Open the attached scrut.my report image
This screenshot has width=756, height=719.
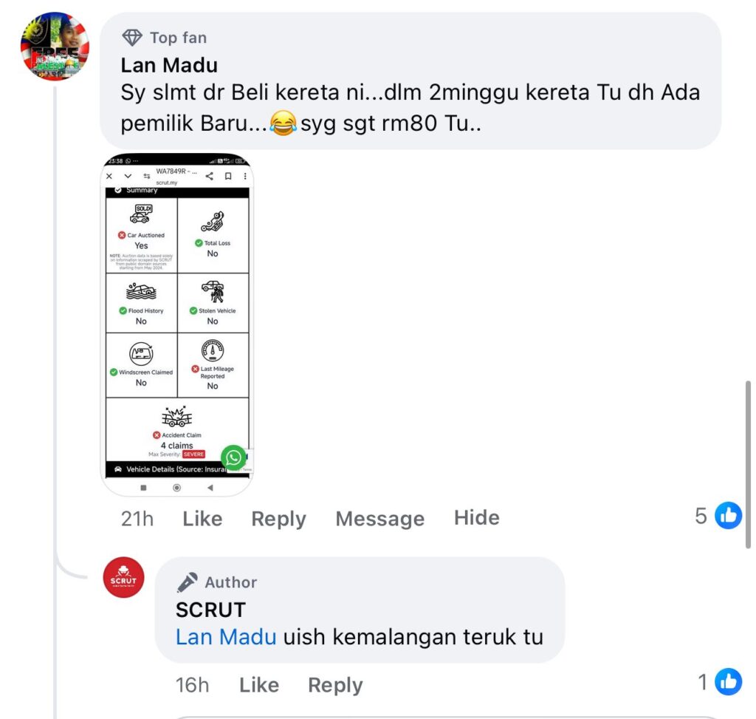tap(177, 324)
